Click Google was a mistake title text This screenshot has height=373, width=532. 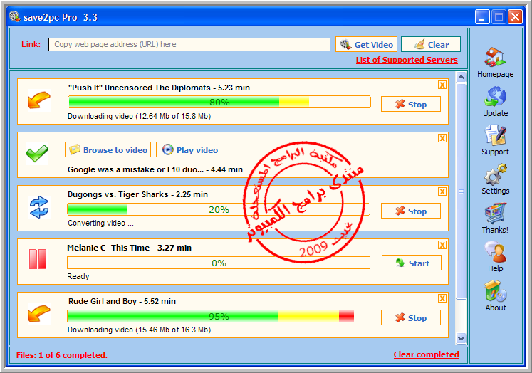pyautogui.click(x=155, y=169)
